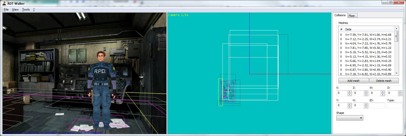The width and height of the screenshot is (406, 136).
Task: Click the Type input field
Action: (x=394, y=105)
